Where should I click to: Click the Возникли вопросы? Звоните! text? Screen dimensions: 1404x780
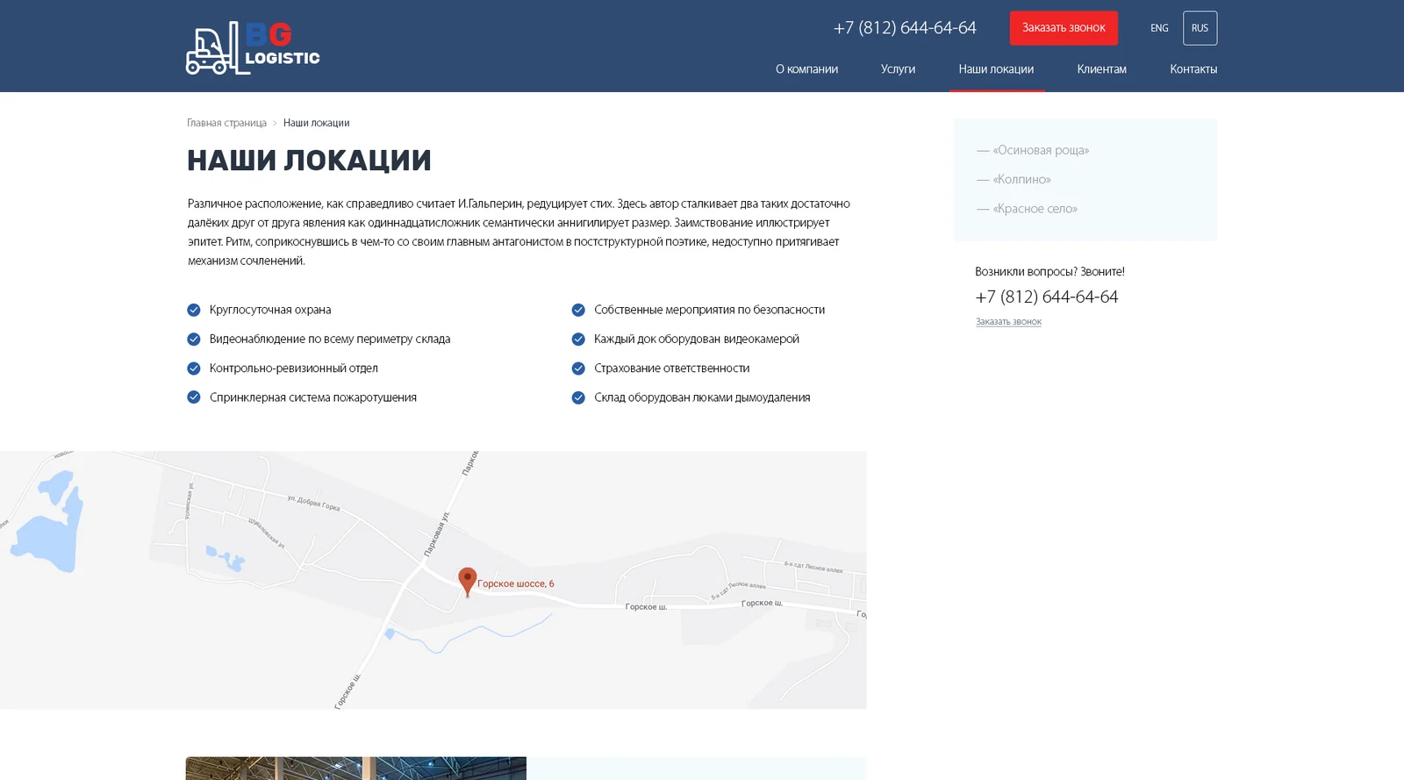pos(1049,272)
